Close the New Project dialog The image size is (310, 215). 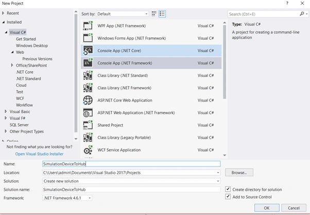[x=302, y=4]
